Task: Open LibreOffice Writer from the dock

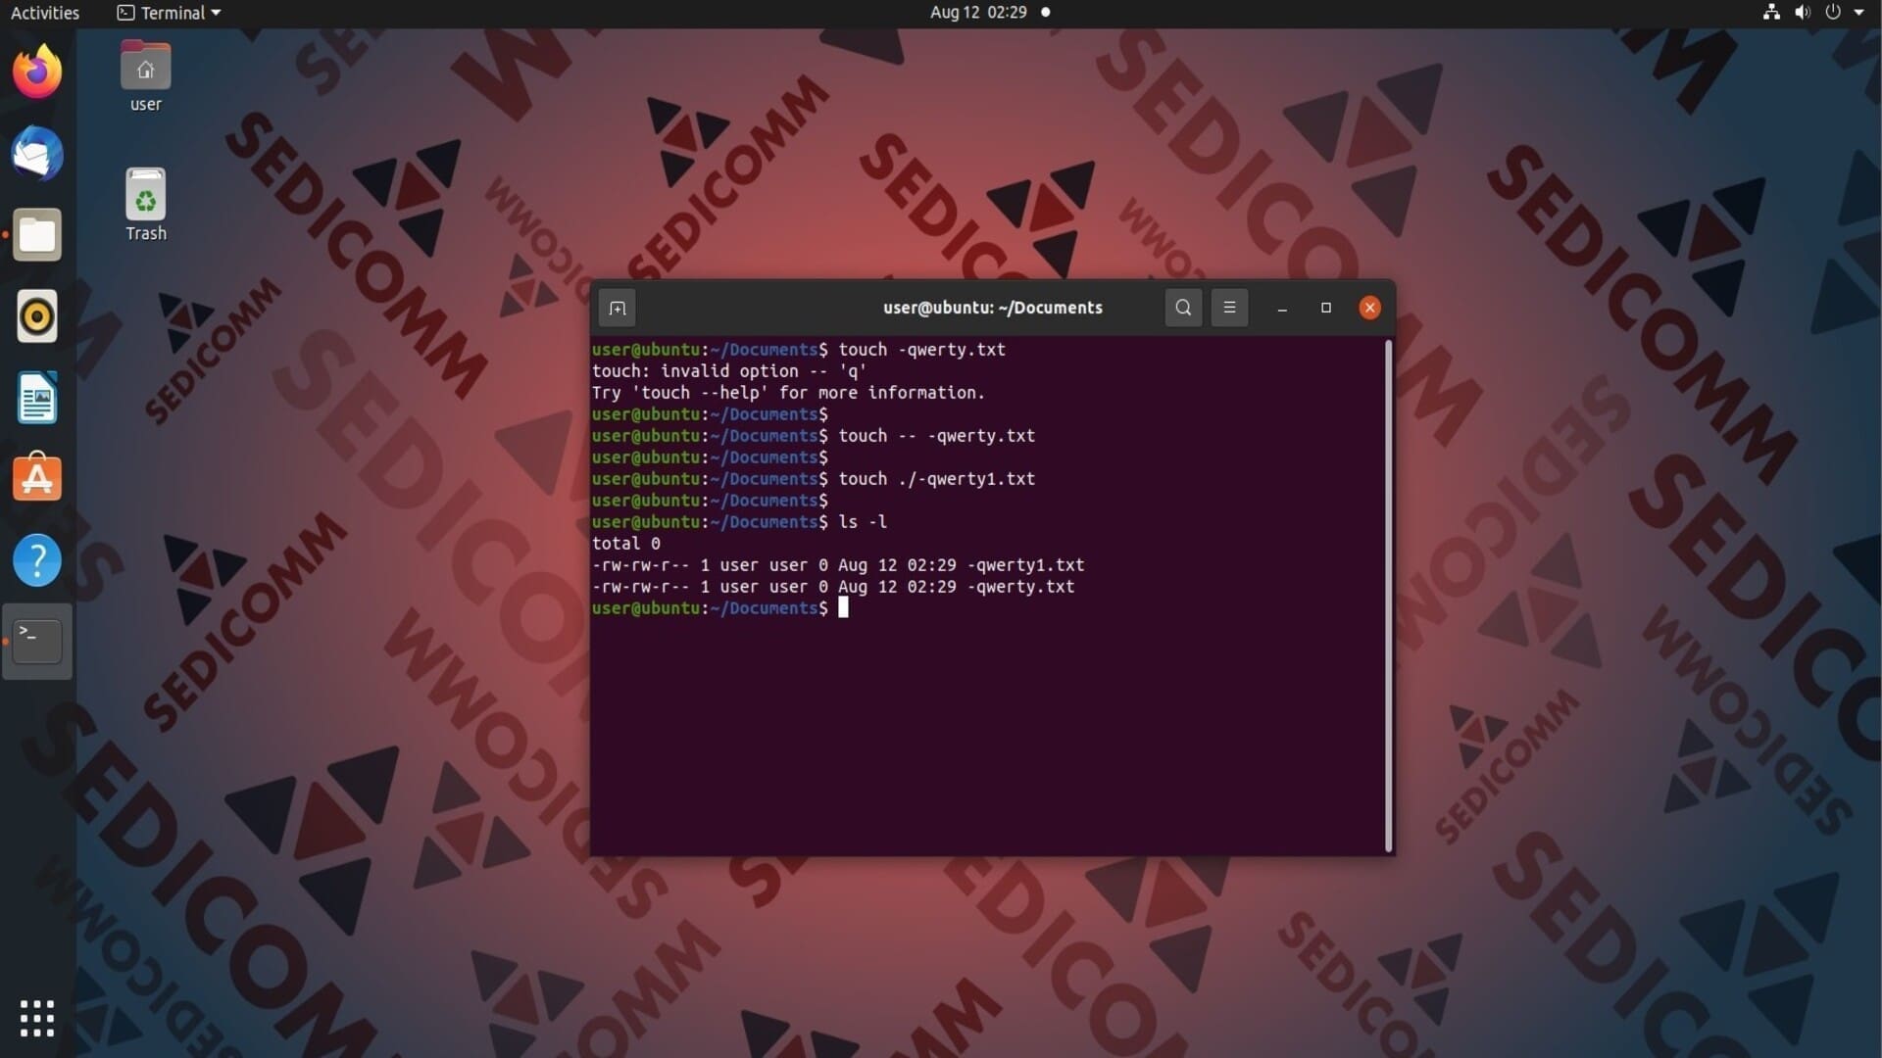Action: (x=37, y=398)
